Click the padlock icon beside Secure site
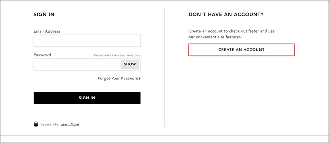The height and width of the screenshot is (143, 329). coord(36,124)
